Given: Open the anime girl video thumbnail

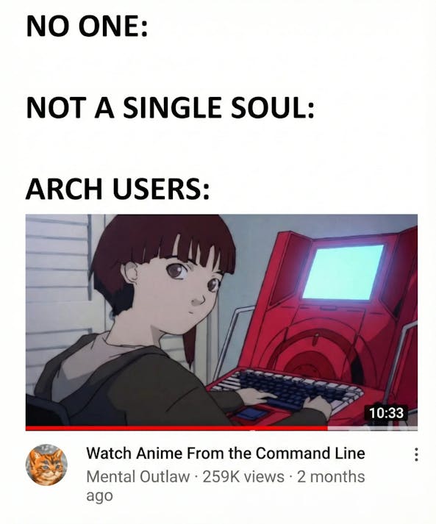Looking at the screenshot, I should (x=221, y=320).
